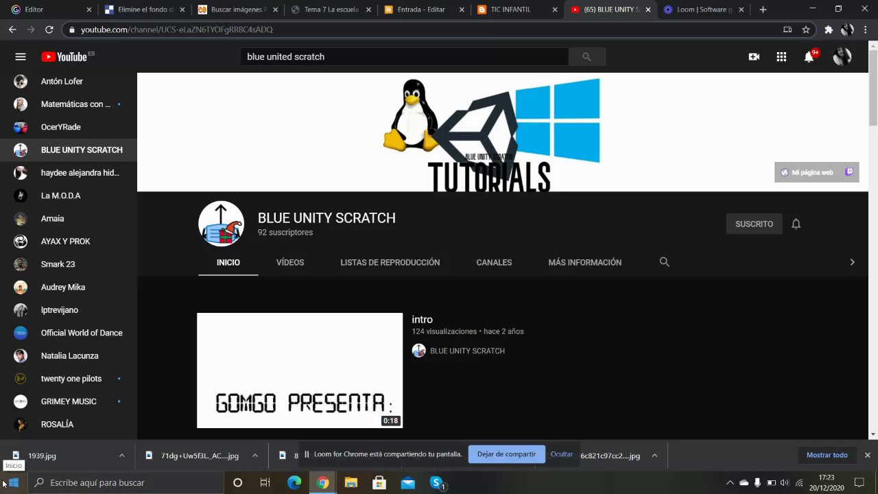
Task: Play the intro video thumbnail
Action: pos(300,370)
